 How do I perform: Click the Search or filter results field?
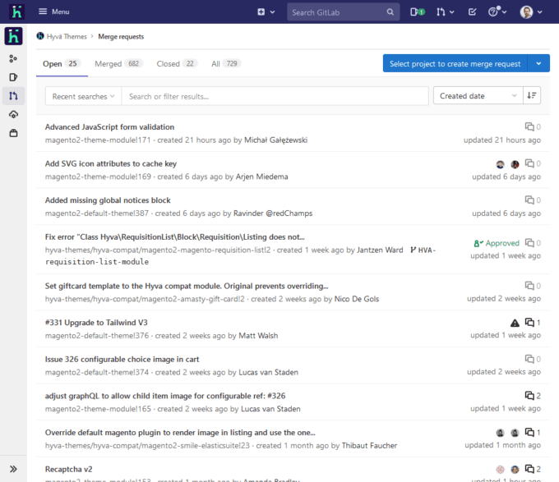[x=275, y=96]
